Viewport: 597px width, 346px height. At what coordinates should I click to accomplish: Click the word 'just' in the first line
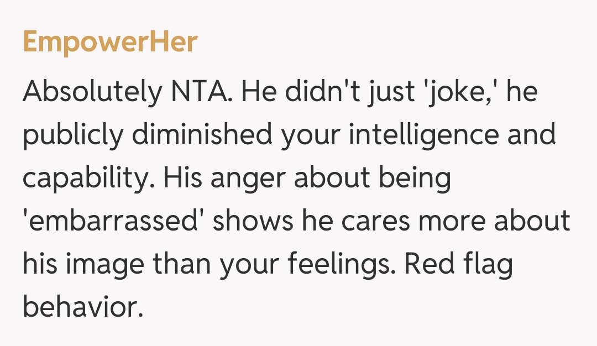pos(389,93)
